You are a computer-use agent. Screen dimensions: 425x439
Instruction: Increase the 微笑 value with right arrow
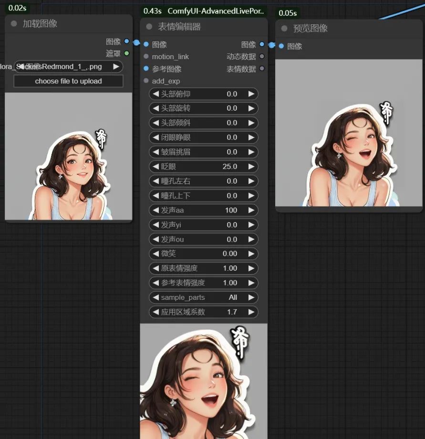(251, 254)
